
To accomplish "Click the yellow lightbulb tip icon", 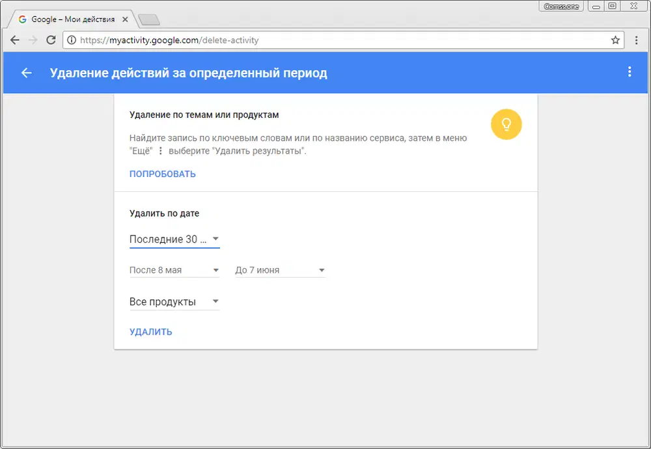I will click(x=506, y=124).
